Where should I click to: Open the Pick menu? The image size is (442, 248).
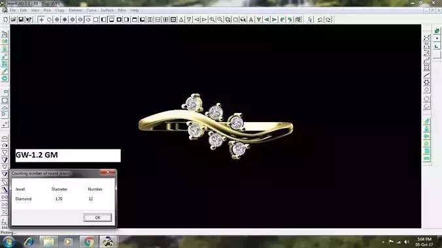tap(47, 10)
